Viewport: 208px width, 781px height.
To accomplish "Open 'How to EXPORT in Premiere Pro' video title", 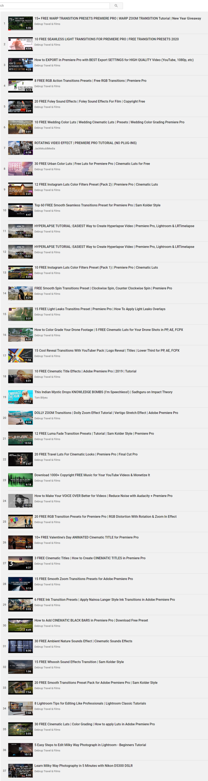I will [114, 60].
